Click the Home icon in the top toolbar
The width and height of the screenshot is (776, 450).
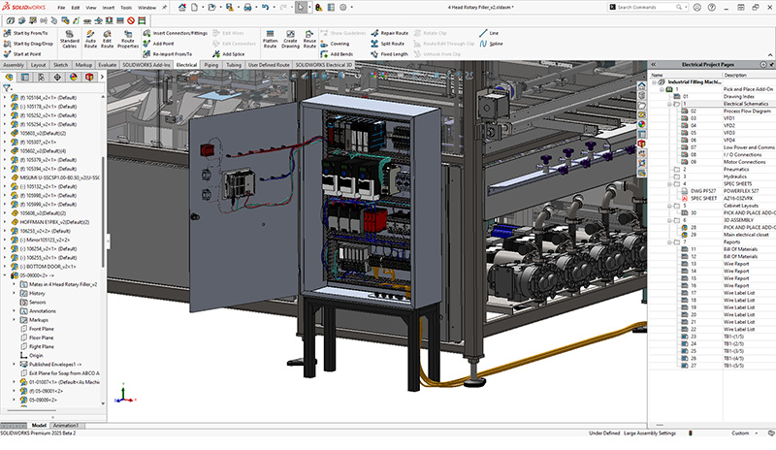pyautogui.click(x=182, y=7)
